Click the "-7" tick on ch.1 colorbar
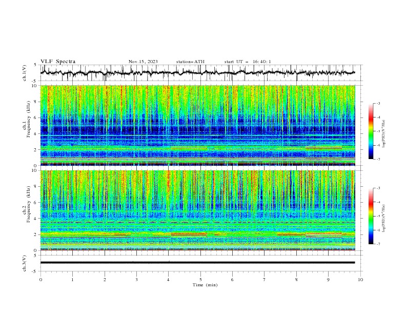Viewport: 406px width, 314px height. [378, 159]
